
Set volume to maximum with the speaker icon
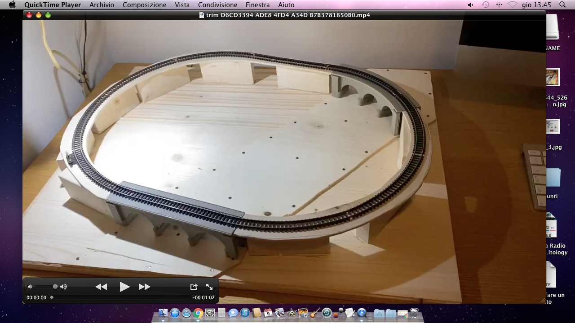pyautogui.click(x=63, y=287)
